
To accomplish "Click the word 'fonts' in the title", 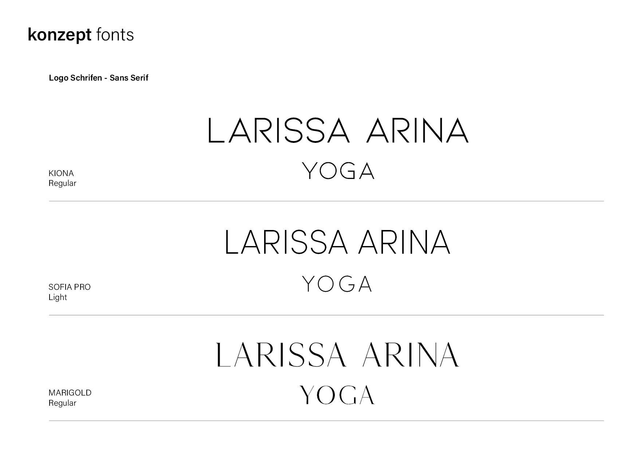I will pos(115,35).
